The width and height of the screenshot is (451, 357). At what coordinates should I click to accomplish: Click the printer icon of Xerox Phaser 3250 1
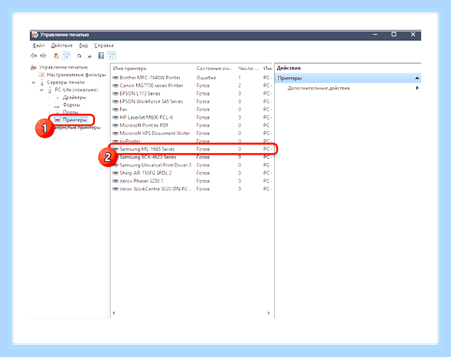pos(116,181)
